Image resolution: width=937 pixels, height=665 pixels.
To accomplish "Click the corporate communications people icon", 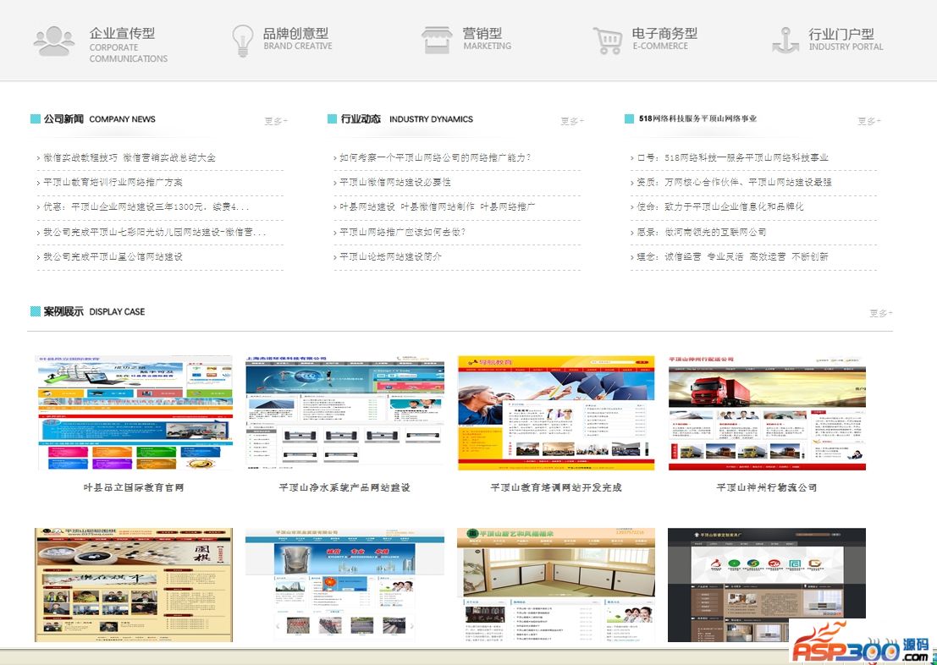I will click(x=54, y=41).
